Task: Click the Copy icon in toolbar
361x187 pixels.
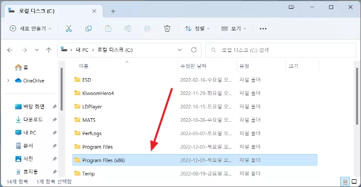Action: pyautogui.click(x=88, y=29)
